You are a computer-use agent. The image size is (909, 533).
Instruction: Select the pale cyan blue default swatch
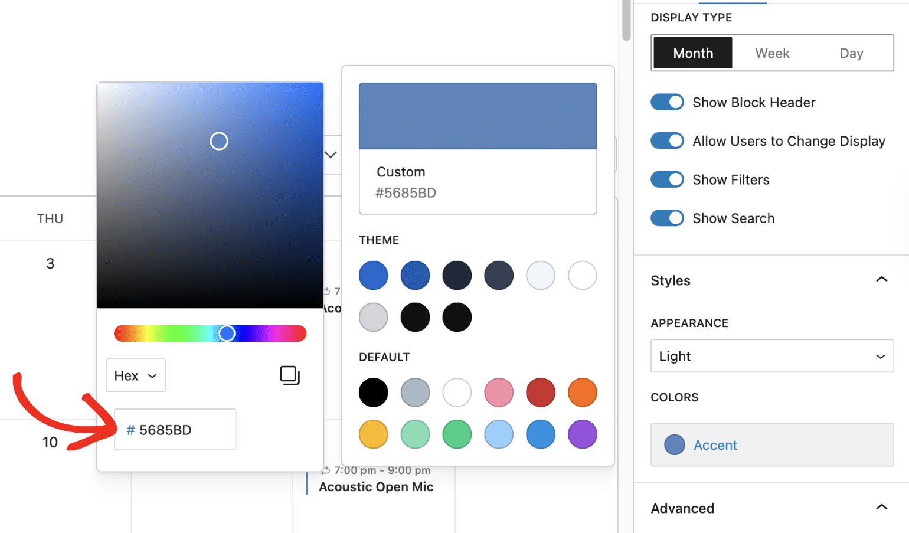499,434
